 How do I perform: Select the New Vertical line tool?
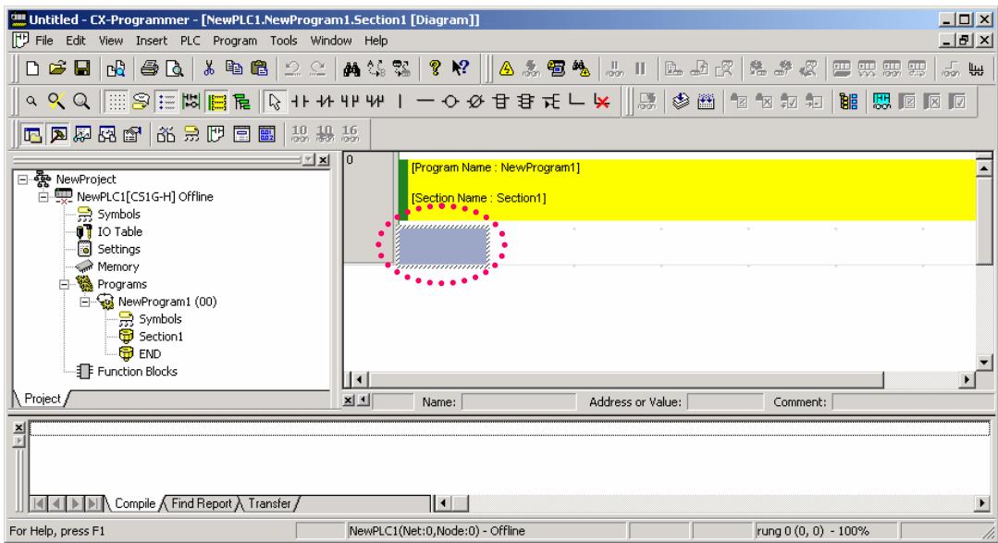click(400, 101)
